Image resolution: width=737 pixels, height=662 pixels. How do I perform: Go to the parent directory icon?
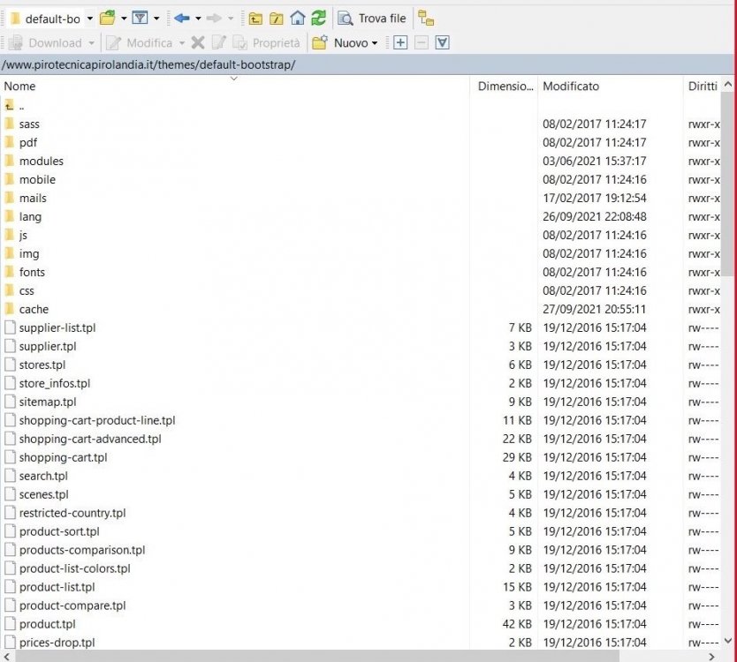255,18
